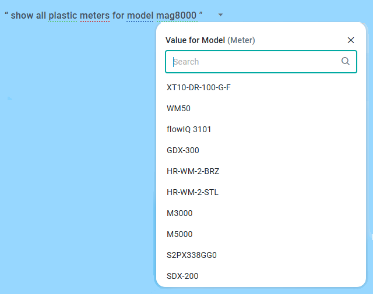Click the underlined word 'model' in query
This screenshot has width=373, height=294.
pyautogui.click(x=140, y=15)
